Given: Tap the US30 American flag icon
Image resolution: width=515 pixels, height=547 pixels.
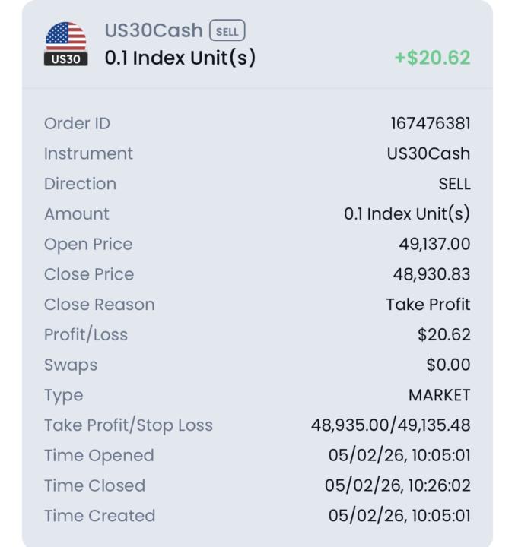Looking at the screenshot, I should (x=66, y=43).
